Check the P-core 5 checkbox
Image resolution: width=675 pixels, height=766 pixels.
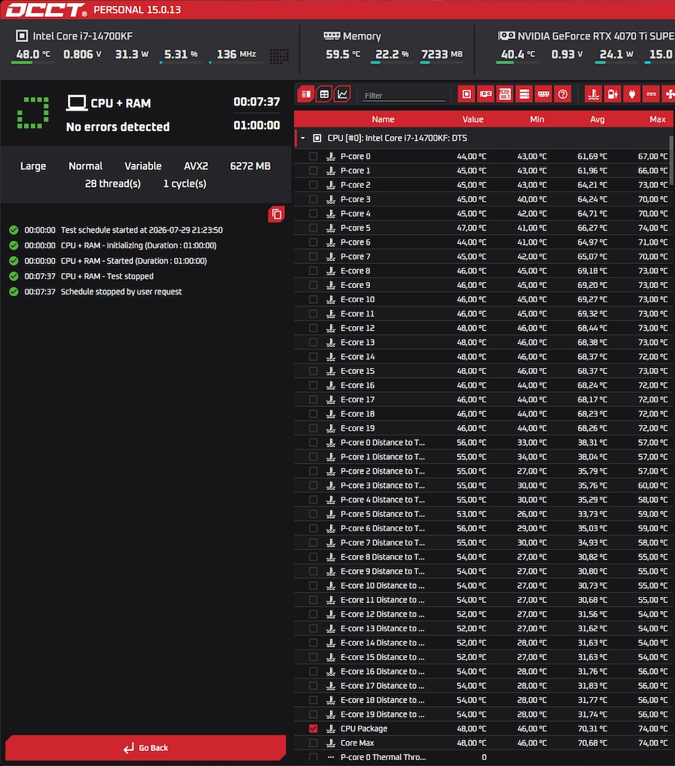[x=313, y=228]
